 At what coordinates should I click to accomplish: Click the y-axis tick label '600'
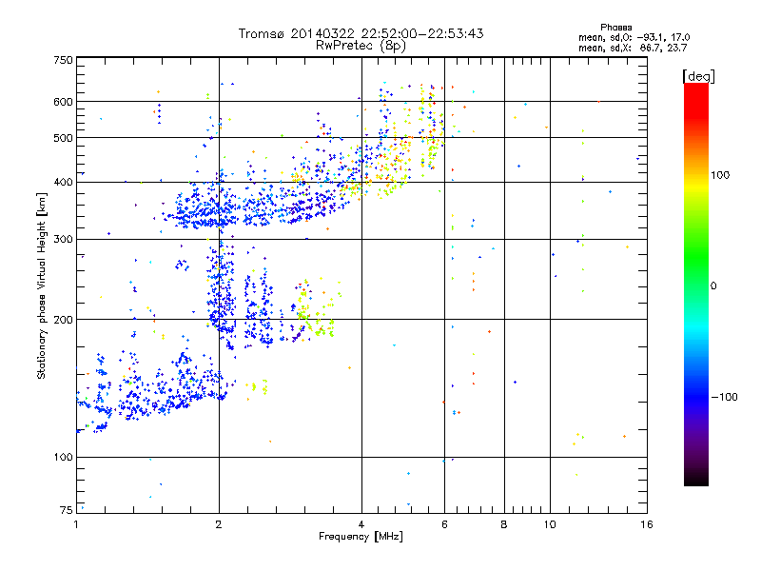pos(64,102)
